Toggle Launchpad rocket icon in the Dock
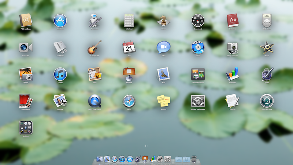 [160, 159]
